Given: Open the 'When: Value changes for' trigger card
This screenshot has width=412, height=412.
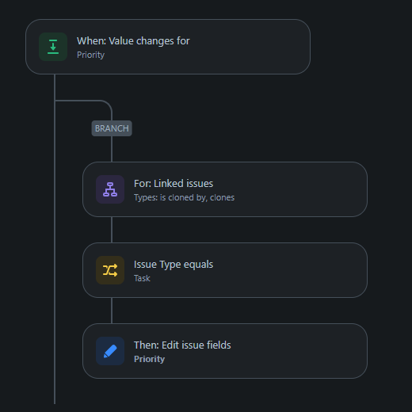Looking at the screenshot, I should tap(168, 47).
